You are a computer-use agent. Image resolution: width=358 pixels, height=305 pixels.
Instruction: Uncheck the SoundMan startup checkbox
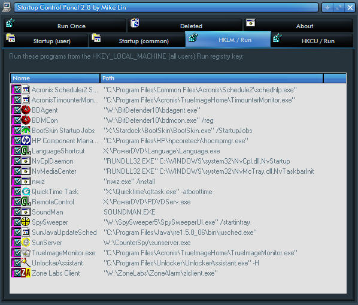pyautogui.click(x=17, y=212)
